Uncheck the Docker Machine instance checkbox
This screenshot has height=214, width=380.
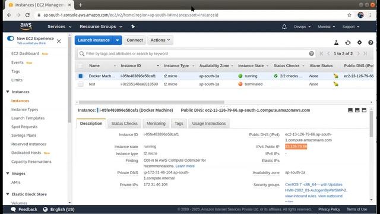(x=81, y=76)
